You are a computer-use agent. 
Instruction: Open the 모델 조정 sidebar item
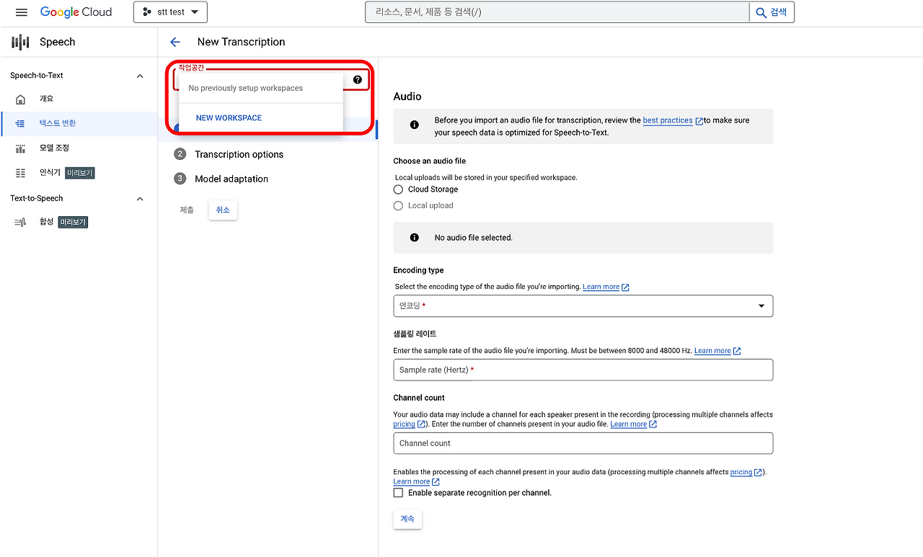[79, 148]
